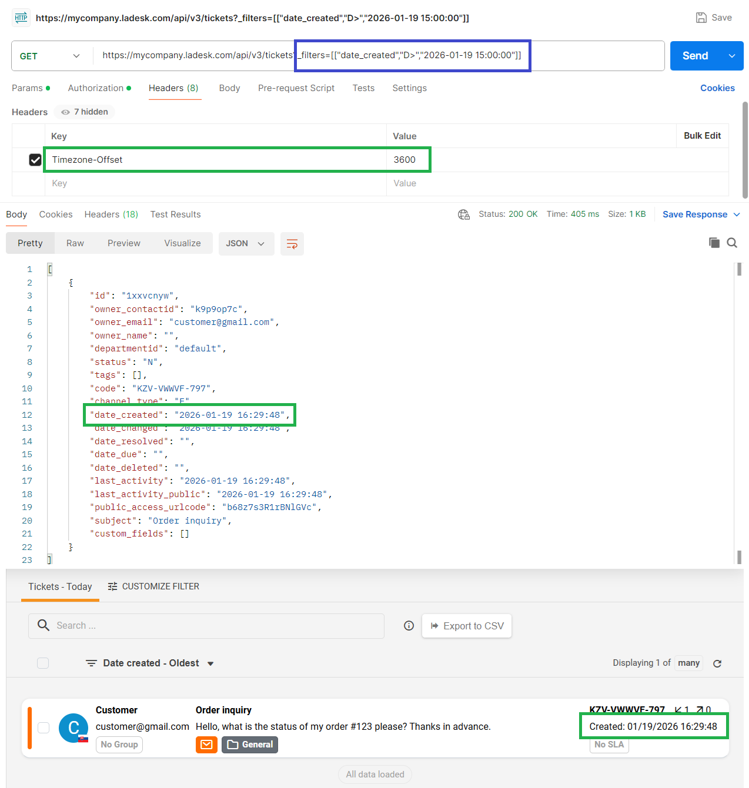Click the refresh tickets icon
This screenshot has height=788, width=749.
pos(717,663)
